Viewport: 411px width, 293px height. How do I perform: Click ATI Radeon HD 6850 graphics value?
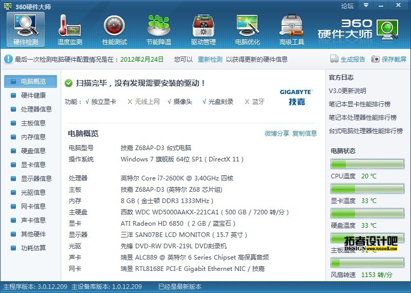tap(178, 224)
